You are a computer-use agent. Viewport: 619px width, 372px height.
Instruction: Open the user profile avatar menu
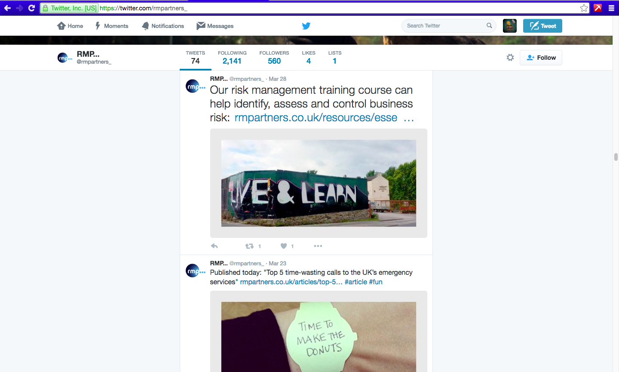[510, 26]
